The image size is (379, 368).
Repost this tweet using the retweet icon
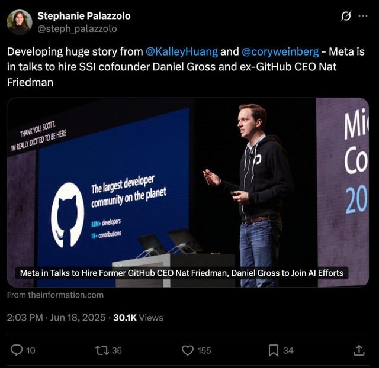pos(102,350)
